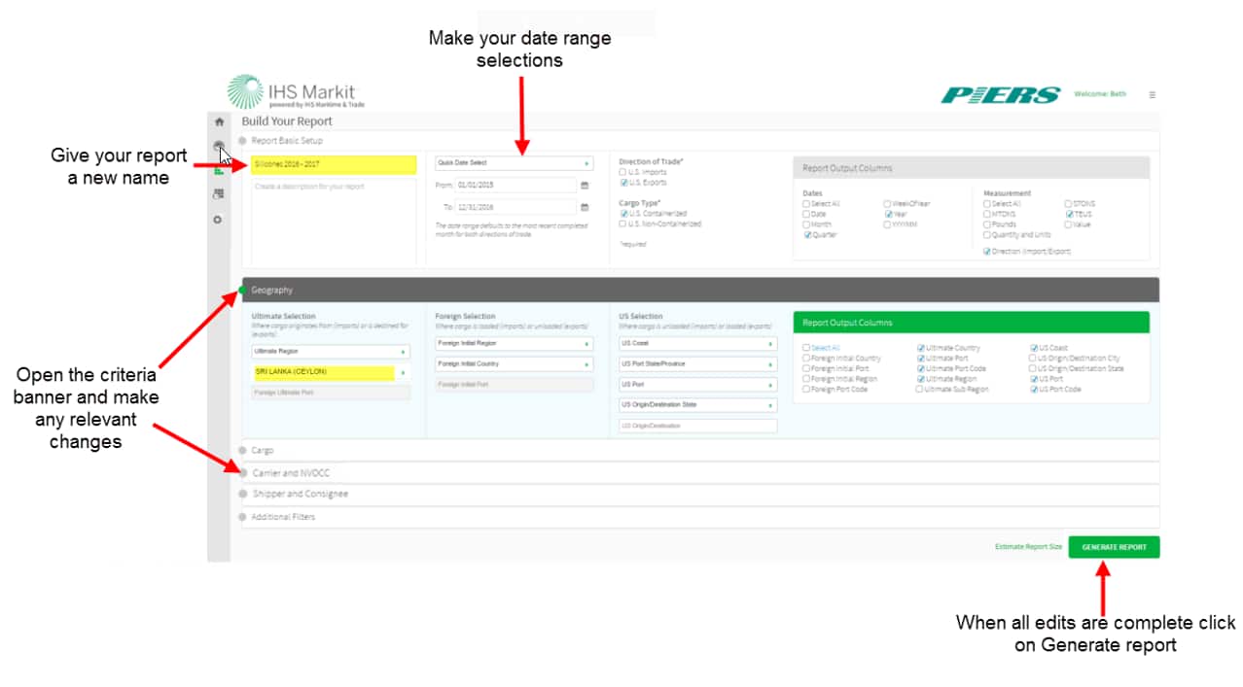Open the Ultimate Region dropdown

331,351
